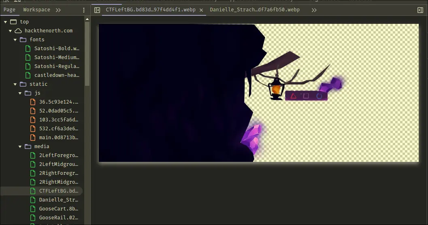
Task: Switch to the Workspace tab
Action: click(36, 10)
